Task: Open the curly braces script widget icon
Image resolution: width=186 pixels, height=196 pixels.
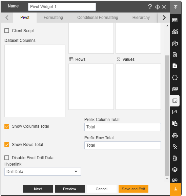Action: click(175, 78)
